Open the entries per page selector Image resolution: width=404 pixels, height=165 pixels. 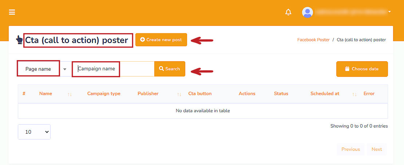(x=34, y=132)
